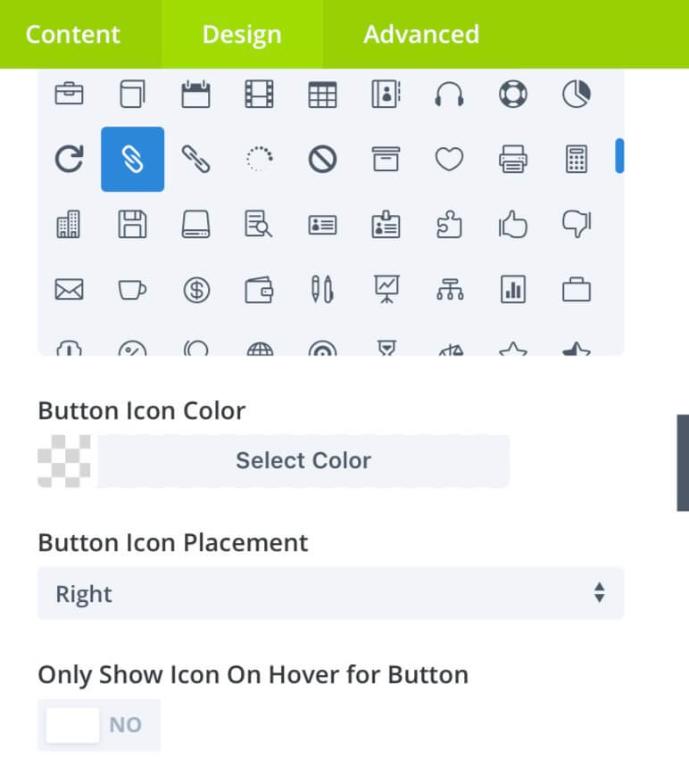Select the notebook icon in top row
The height and width of the screenshot is (758, 689).
133,94
